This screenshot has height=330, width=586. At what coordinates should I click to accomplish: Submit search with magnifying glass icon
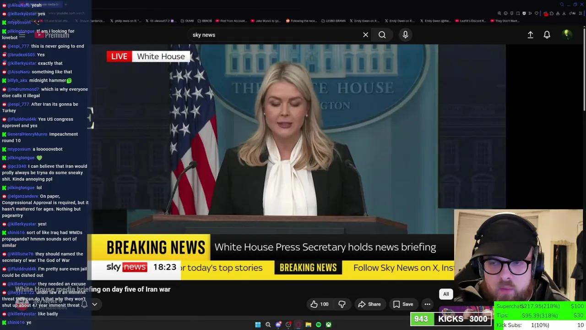(x=382, y=35)
